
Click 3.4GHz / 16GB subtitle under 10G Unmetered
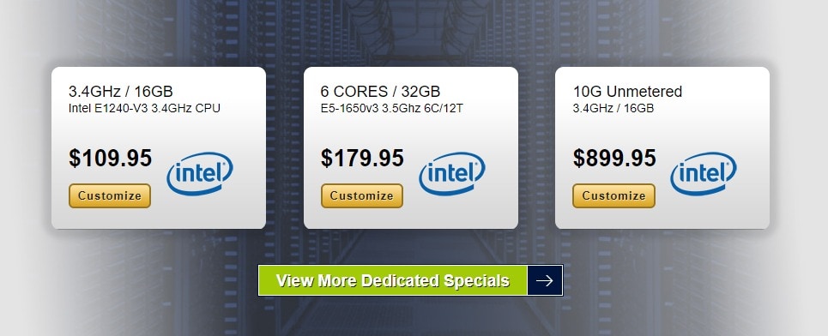pyautogui.click(x=613, y=109)
